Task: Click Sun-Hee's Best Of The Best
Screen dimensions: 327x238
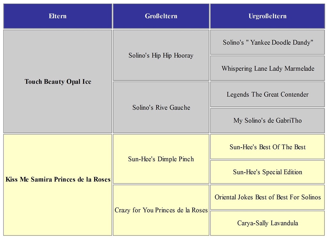Action: tap(268, 147)
